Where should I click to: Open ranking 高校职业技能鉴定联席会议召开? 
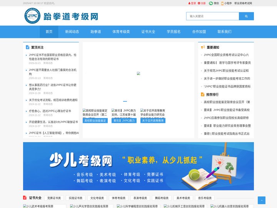coord(227,102)
